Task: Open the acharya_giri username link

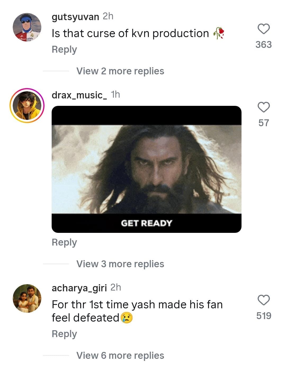Action: pyautogui.click(x=79, y=288)
